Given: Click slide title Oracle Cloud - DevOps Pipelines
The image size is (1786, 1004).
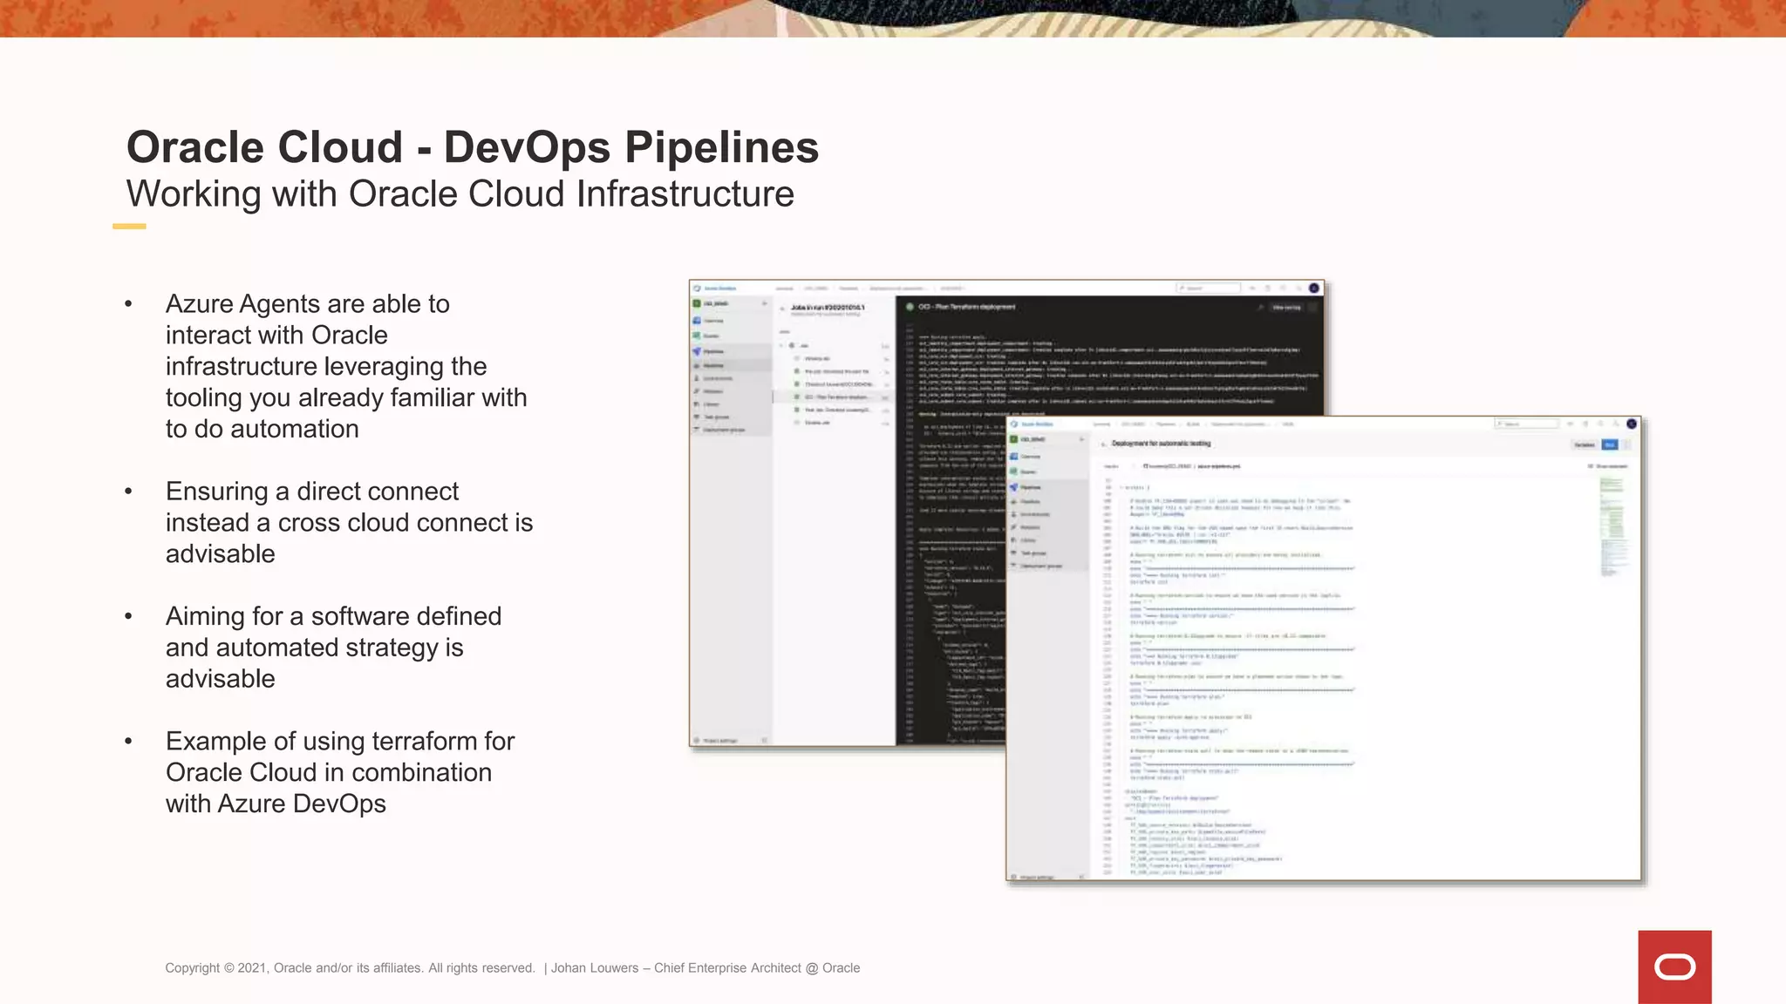Looking at the screenshot, I should point(473,146).
